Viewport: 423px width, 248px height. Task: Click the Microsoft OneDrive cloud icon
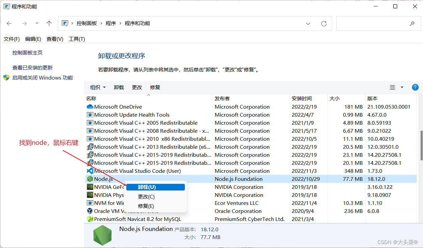[90, 107]
